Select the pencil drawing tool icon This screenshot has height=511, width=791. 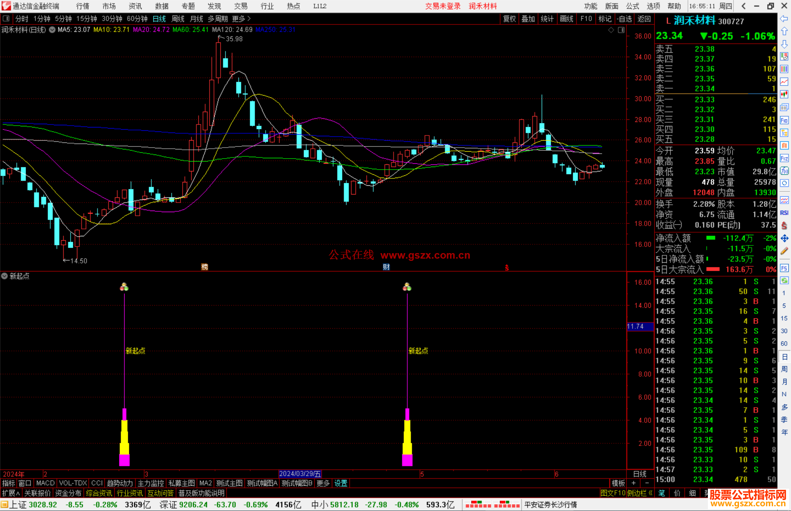pyautogui.click(x=784, y=251)
